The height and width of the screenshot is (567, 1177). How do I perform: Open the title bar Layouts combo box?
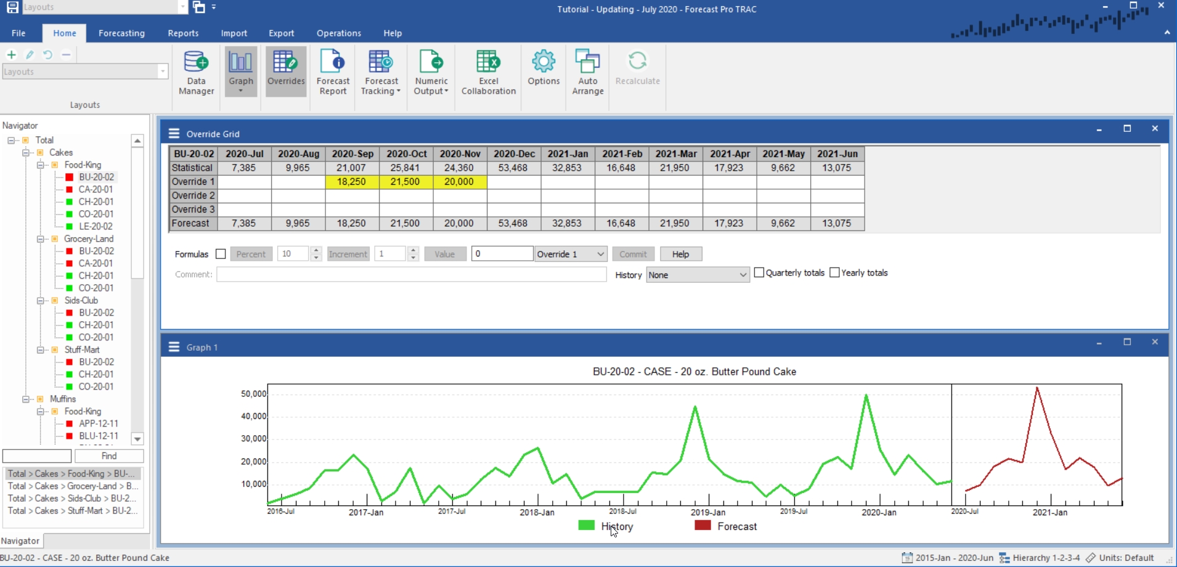[x=104, y=7]
